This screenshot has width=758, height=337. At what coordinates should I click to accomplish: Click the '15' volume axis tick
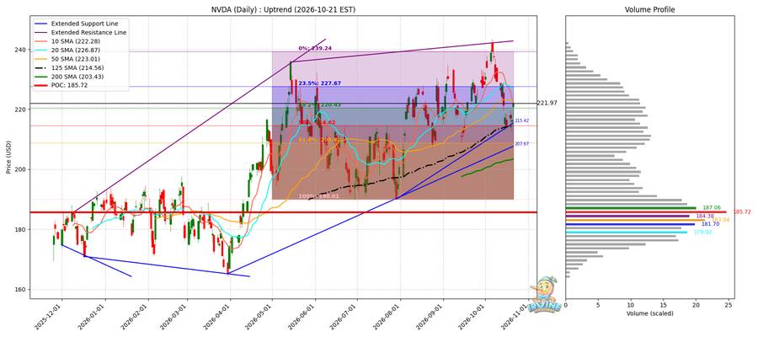[x=664, y=305]
